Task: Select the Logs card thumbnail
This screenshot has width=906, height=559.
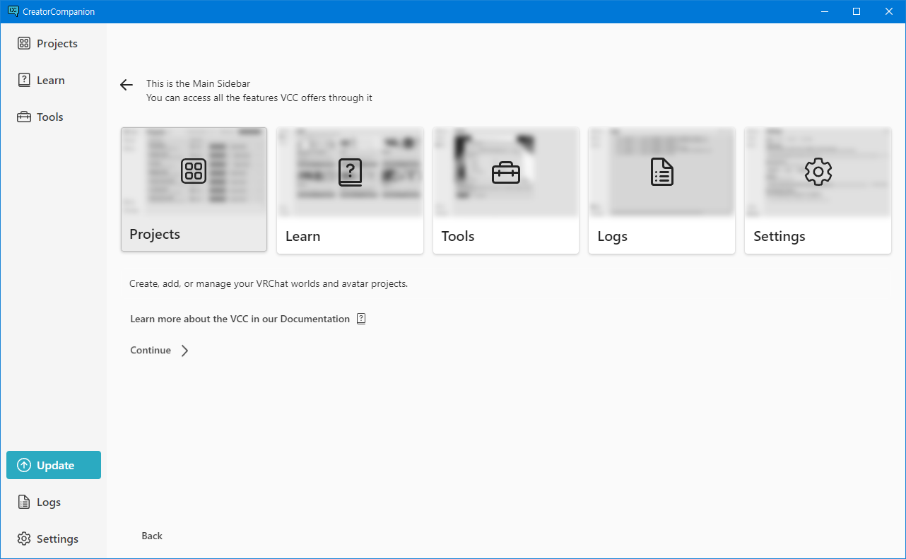Action: [662, 190]
